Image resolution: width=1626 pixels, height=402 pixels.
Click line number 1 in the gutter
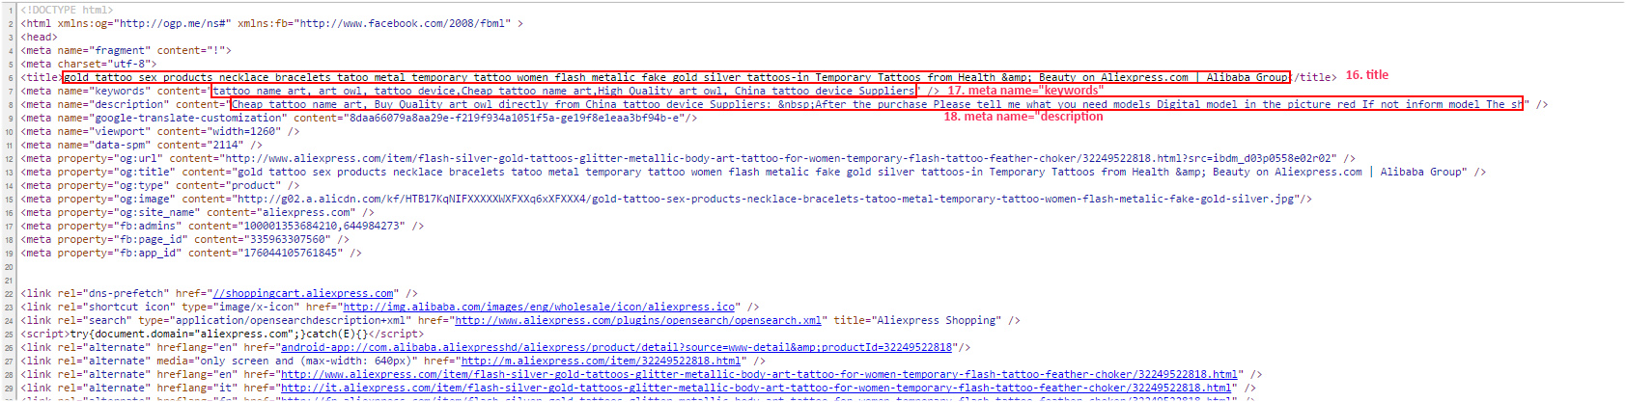(x=11, y=10)
